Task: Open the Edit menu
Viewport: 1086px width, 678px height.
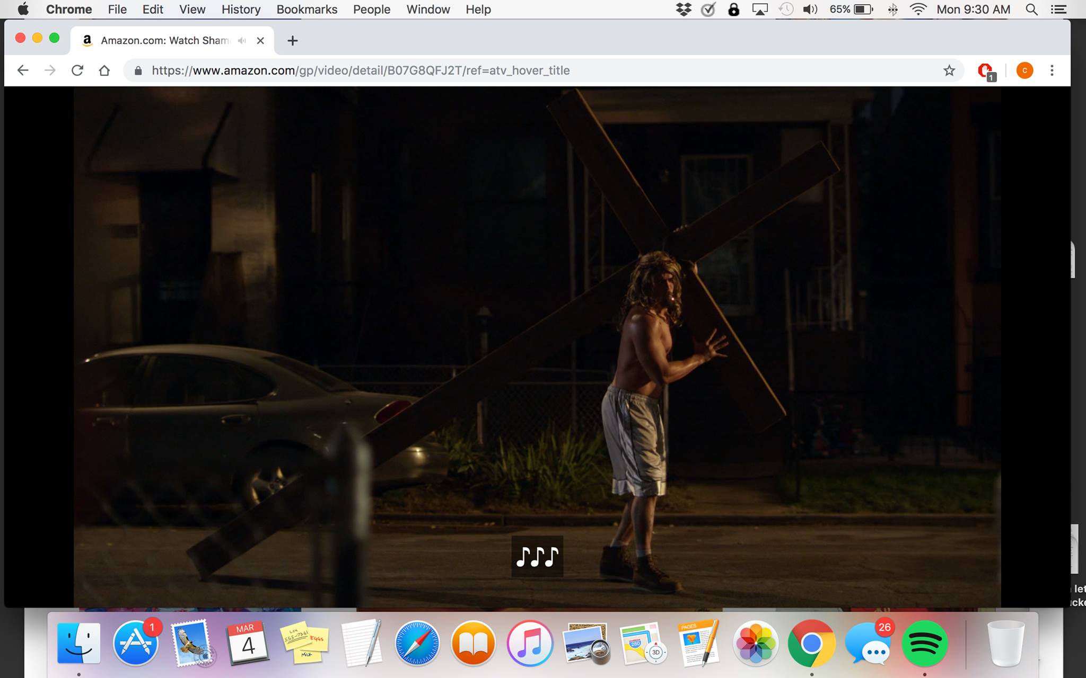Action: pos(153,10)
